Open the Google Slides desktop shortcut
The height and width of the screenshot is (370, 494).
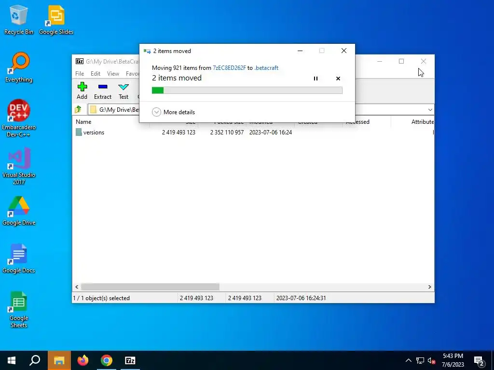pos(56,20)
